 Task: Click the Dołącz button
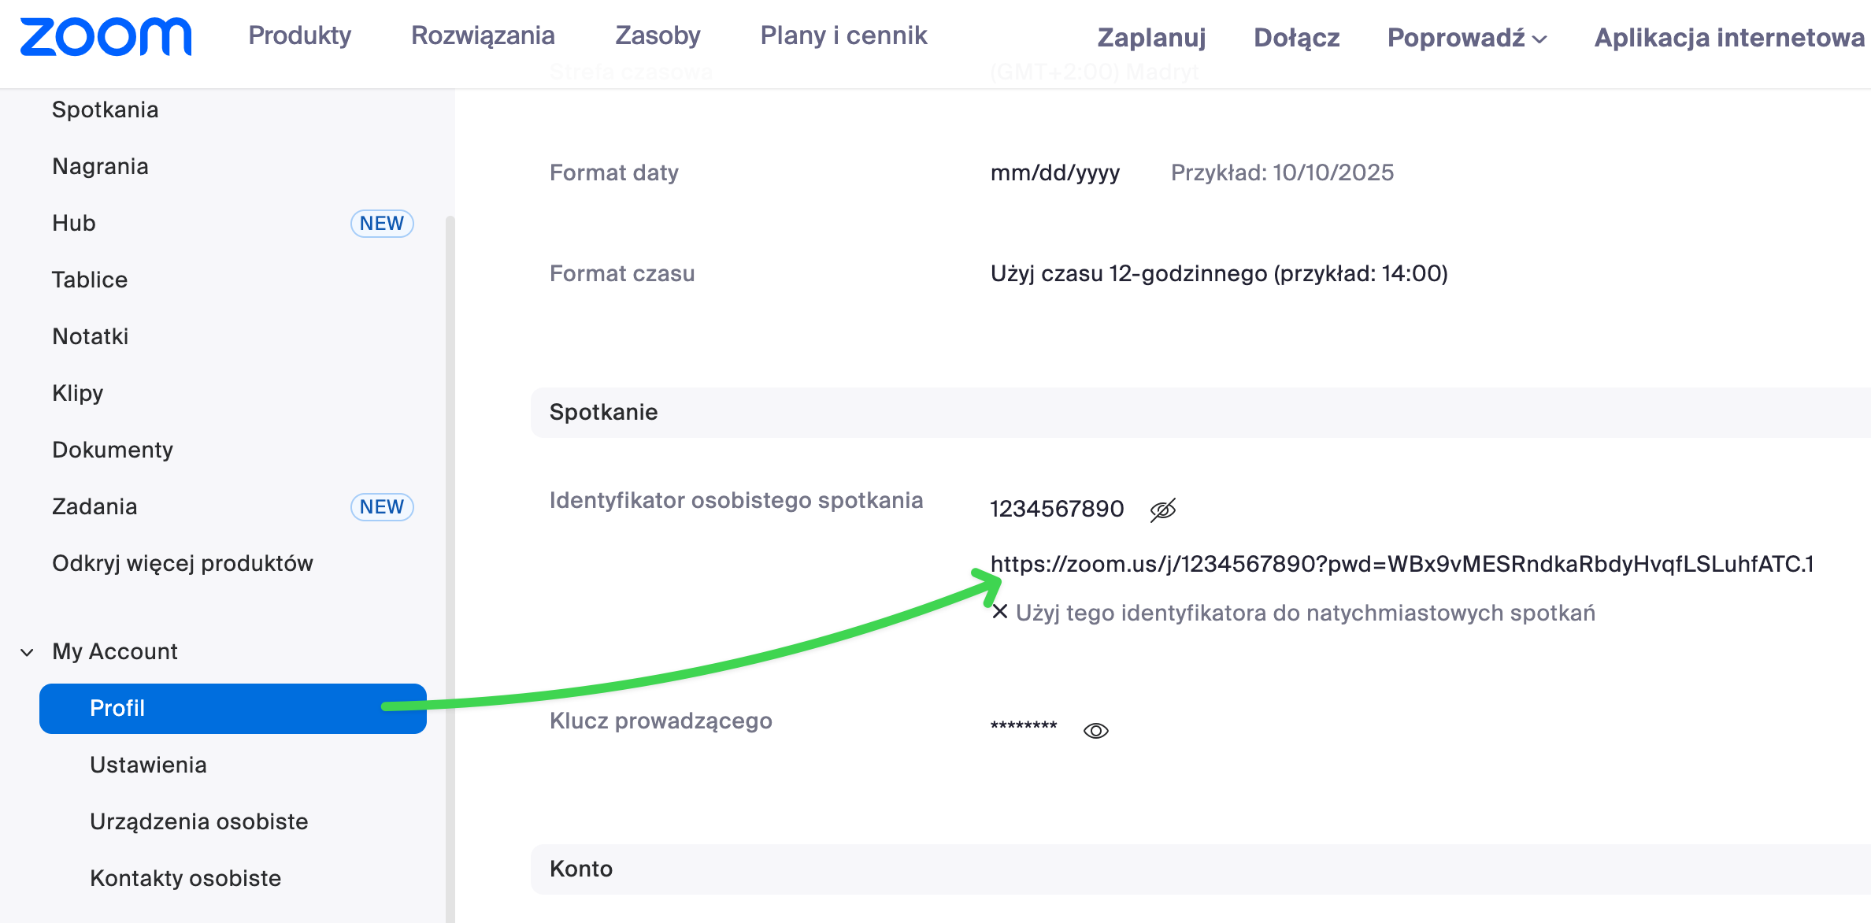click(x=1296, y=37)
